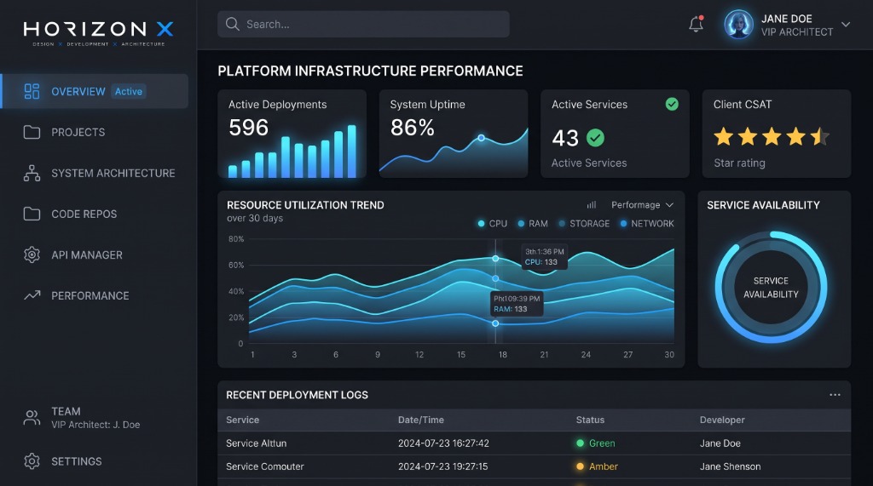873x486 pixels.
Task: Click the Service Availability donut ring
Action: [x=771, y=288]
